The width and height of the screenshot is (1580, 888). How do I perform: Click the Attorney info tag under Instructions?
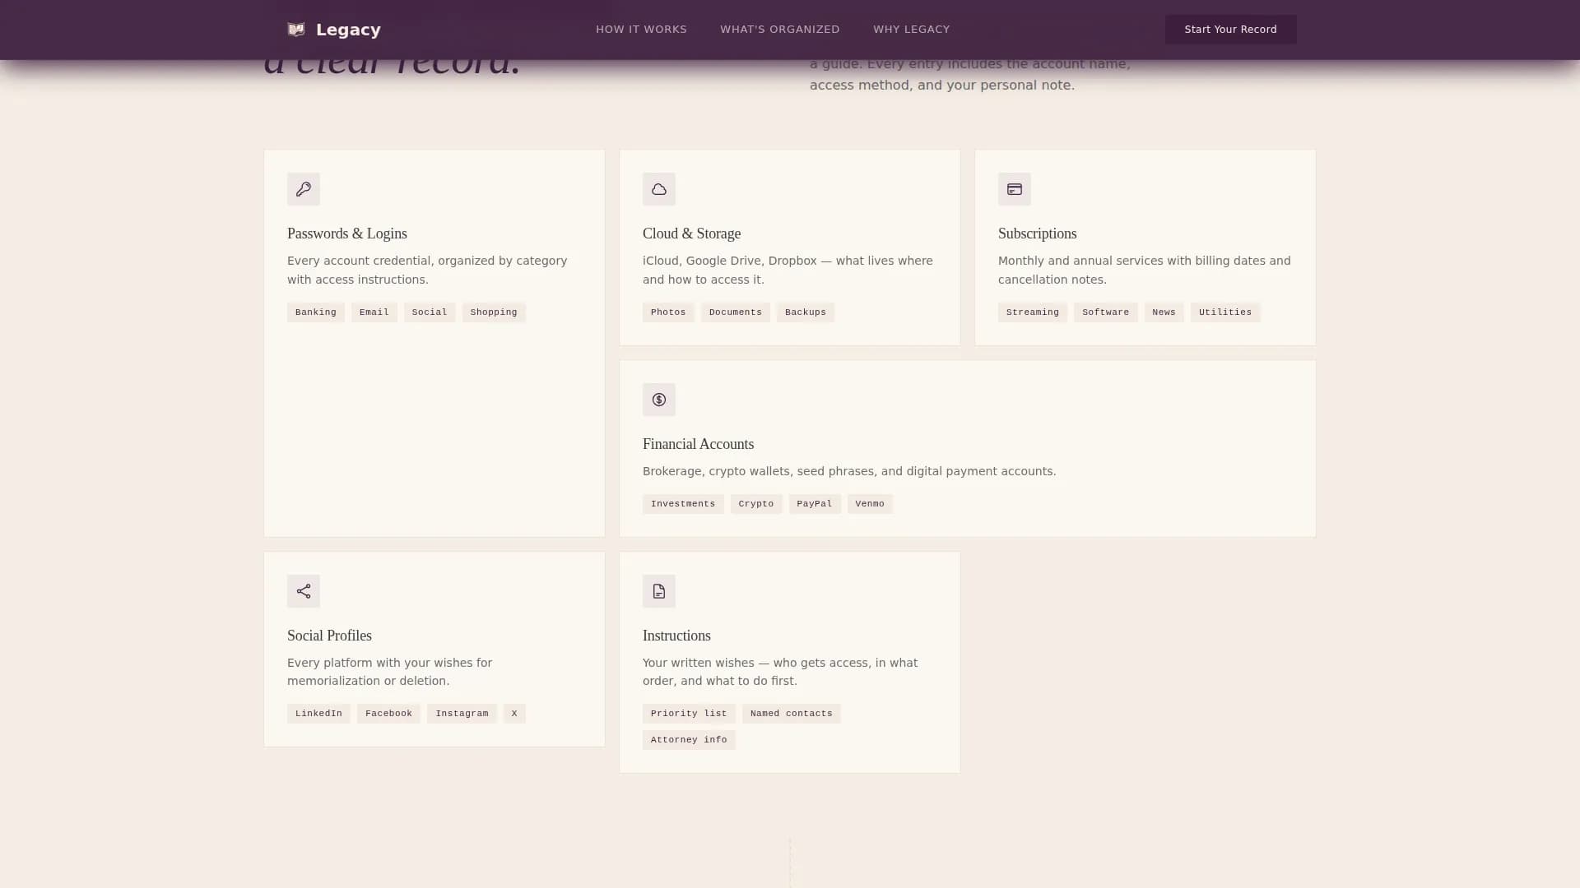point(689,739)
